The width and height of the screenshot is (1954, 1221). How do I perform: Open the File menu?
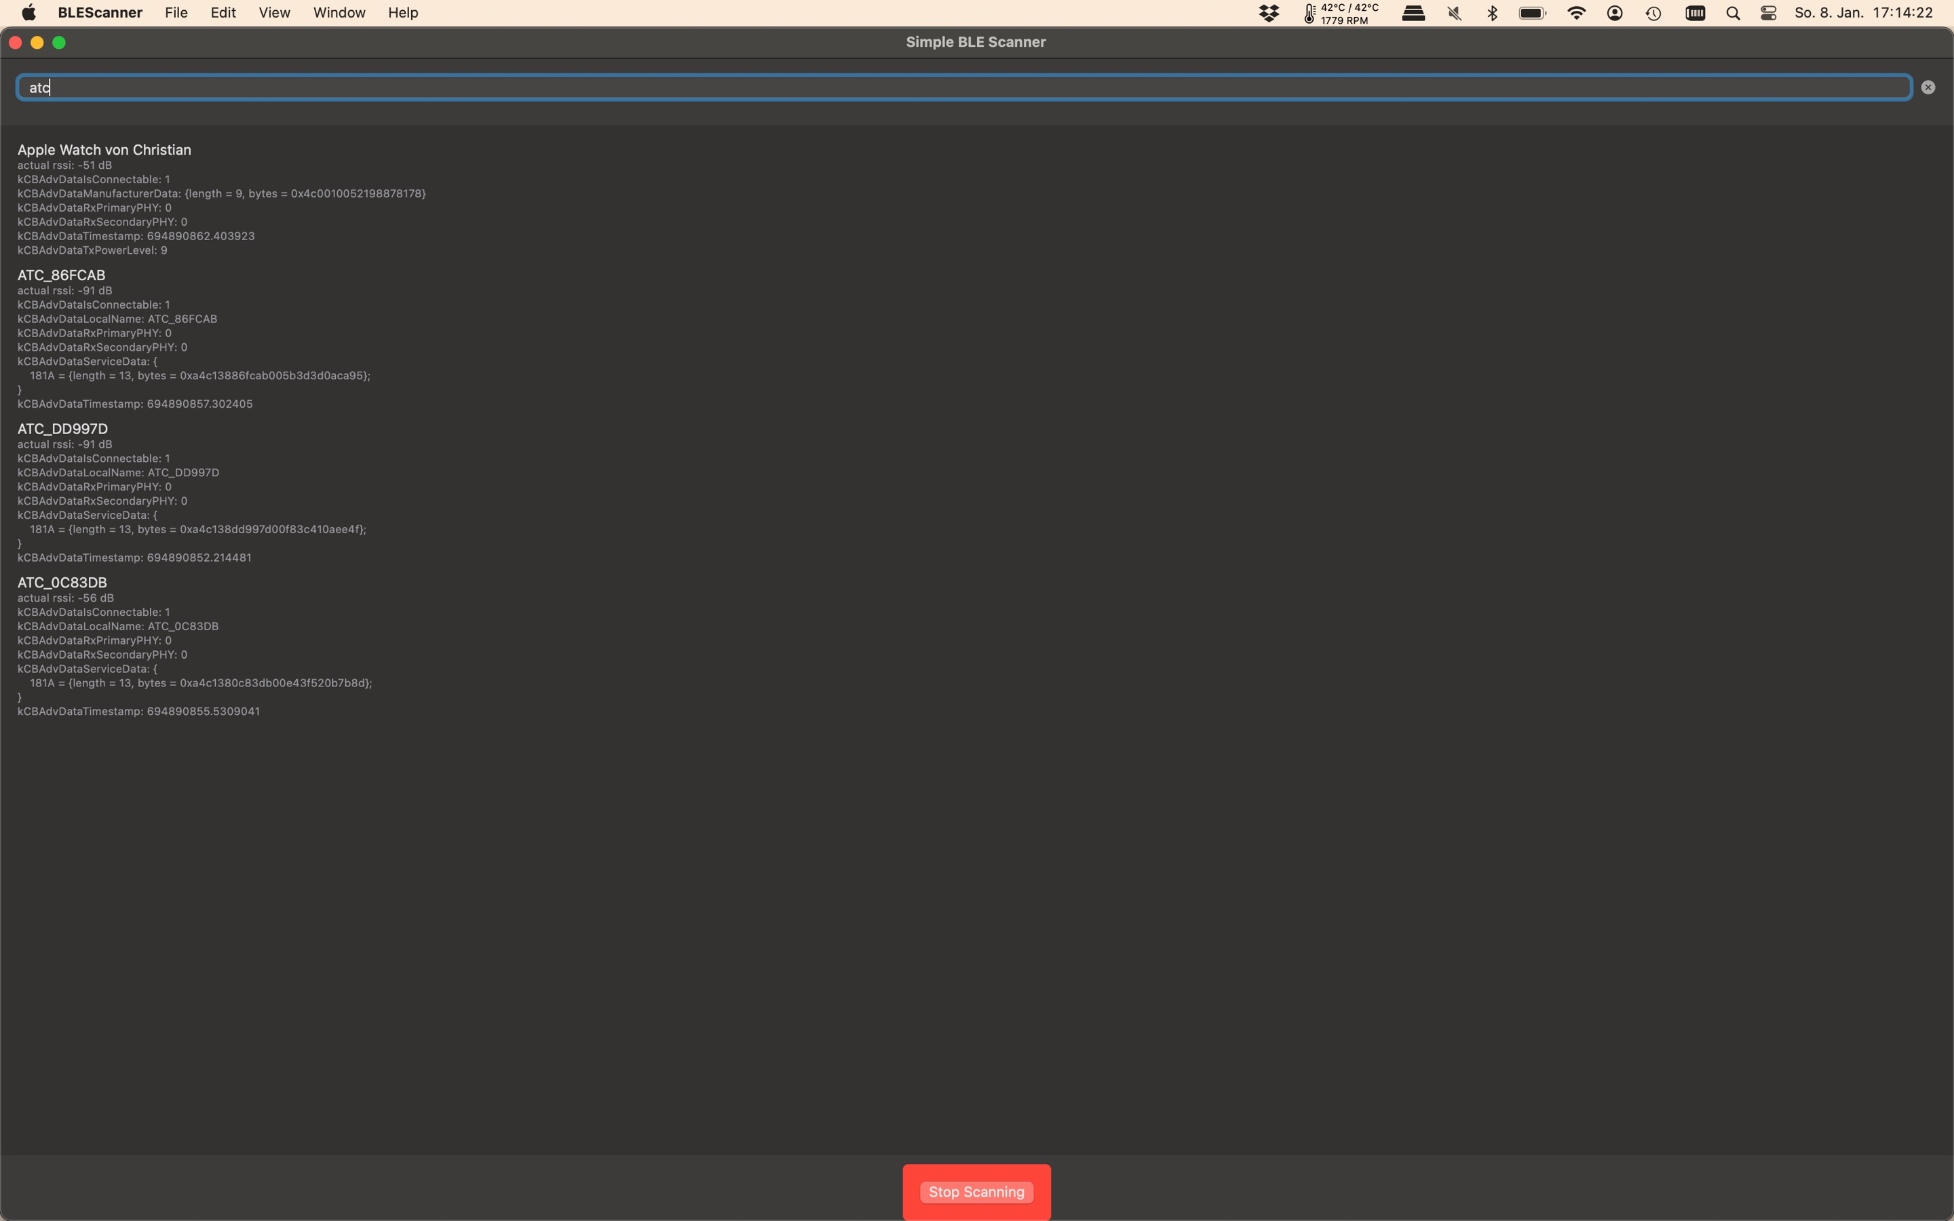click(176, 13)
